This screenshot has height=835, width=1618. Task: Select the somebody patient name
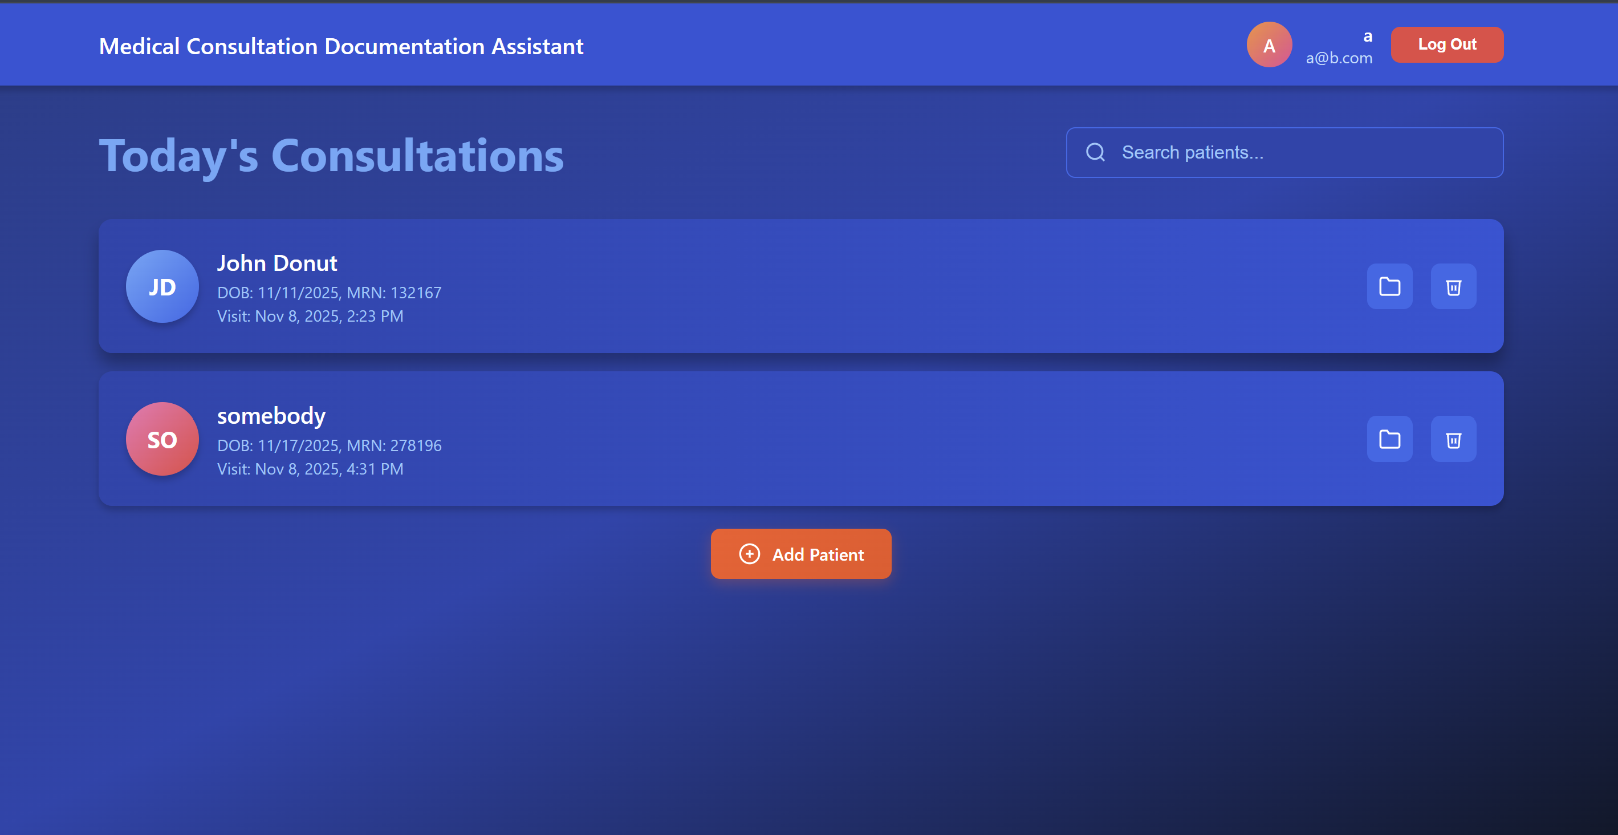[x=271, y=416]
